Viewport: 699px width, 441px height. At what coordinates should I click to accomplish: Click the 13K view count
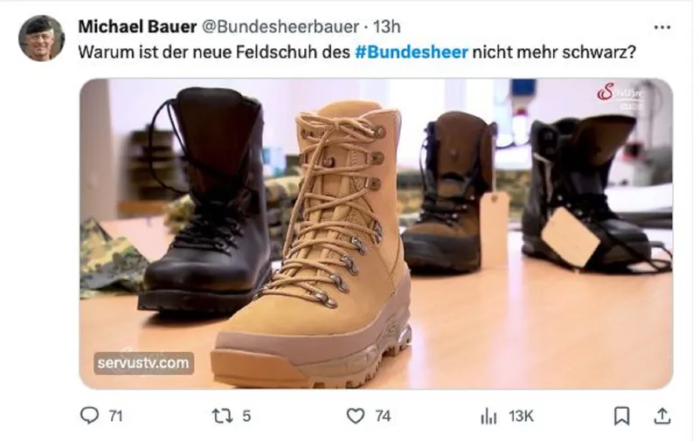[521, 416]
